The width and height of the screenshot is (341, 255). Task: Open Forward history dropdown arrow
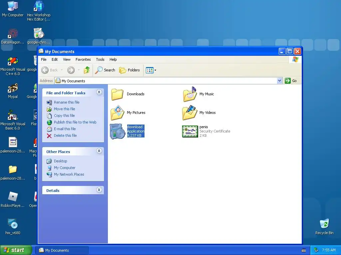click(79, 70)
